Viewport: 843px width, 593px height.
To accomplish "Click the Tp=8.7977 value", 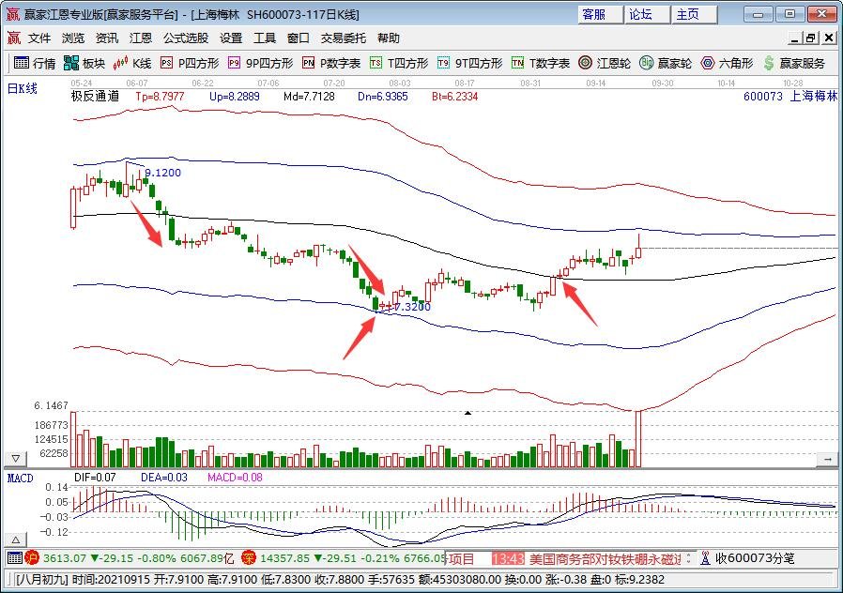I will click(160, 97).
